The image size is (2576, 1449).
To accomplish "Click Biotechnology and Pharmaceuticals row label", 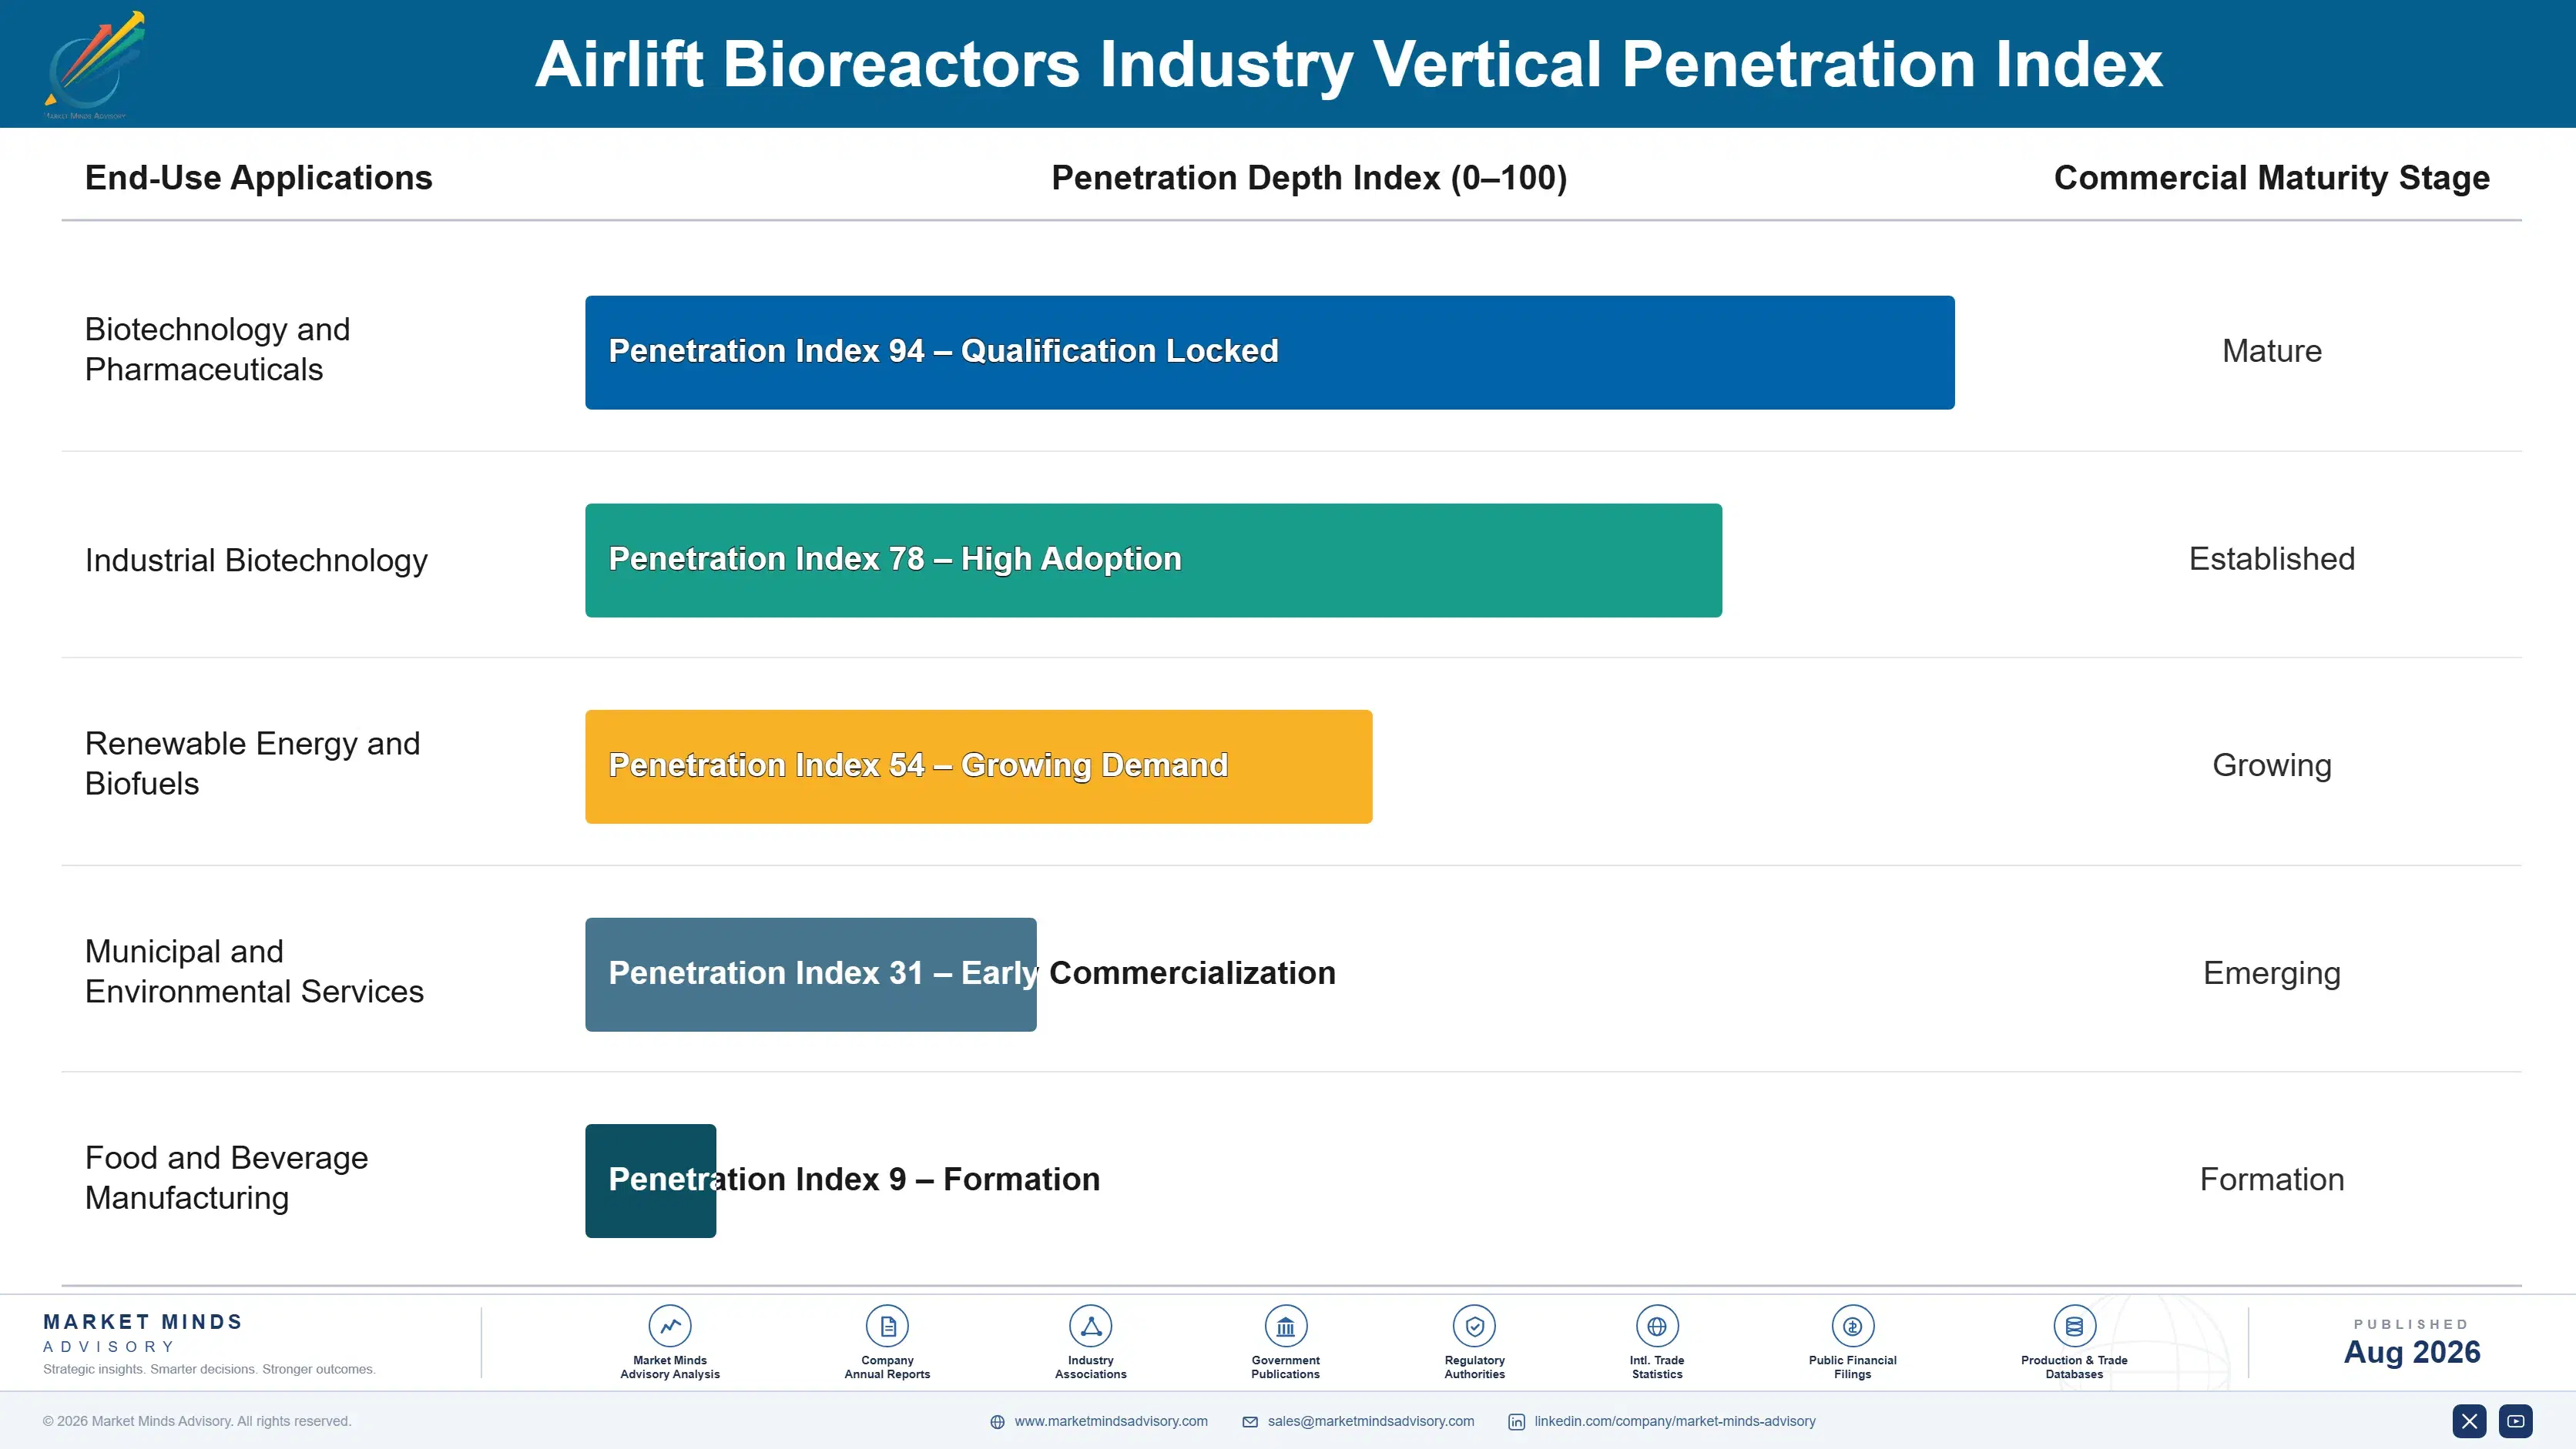I will tap(218, 350).
